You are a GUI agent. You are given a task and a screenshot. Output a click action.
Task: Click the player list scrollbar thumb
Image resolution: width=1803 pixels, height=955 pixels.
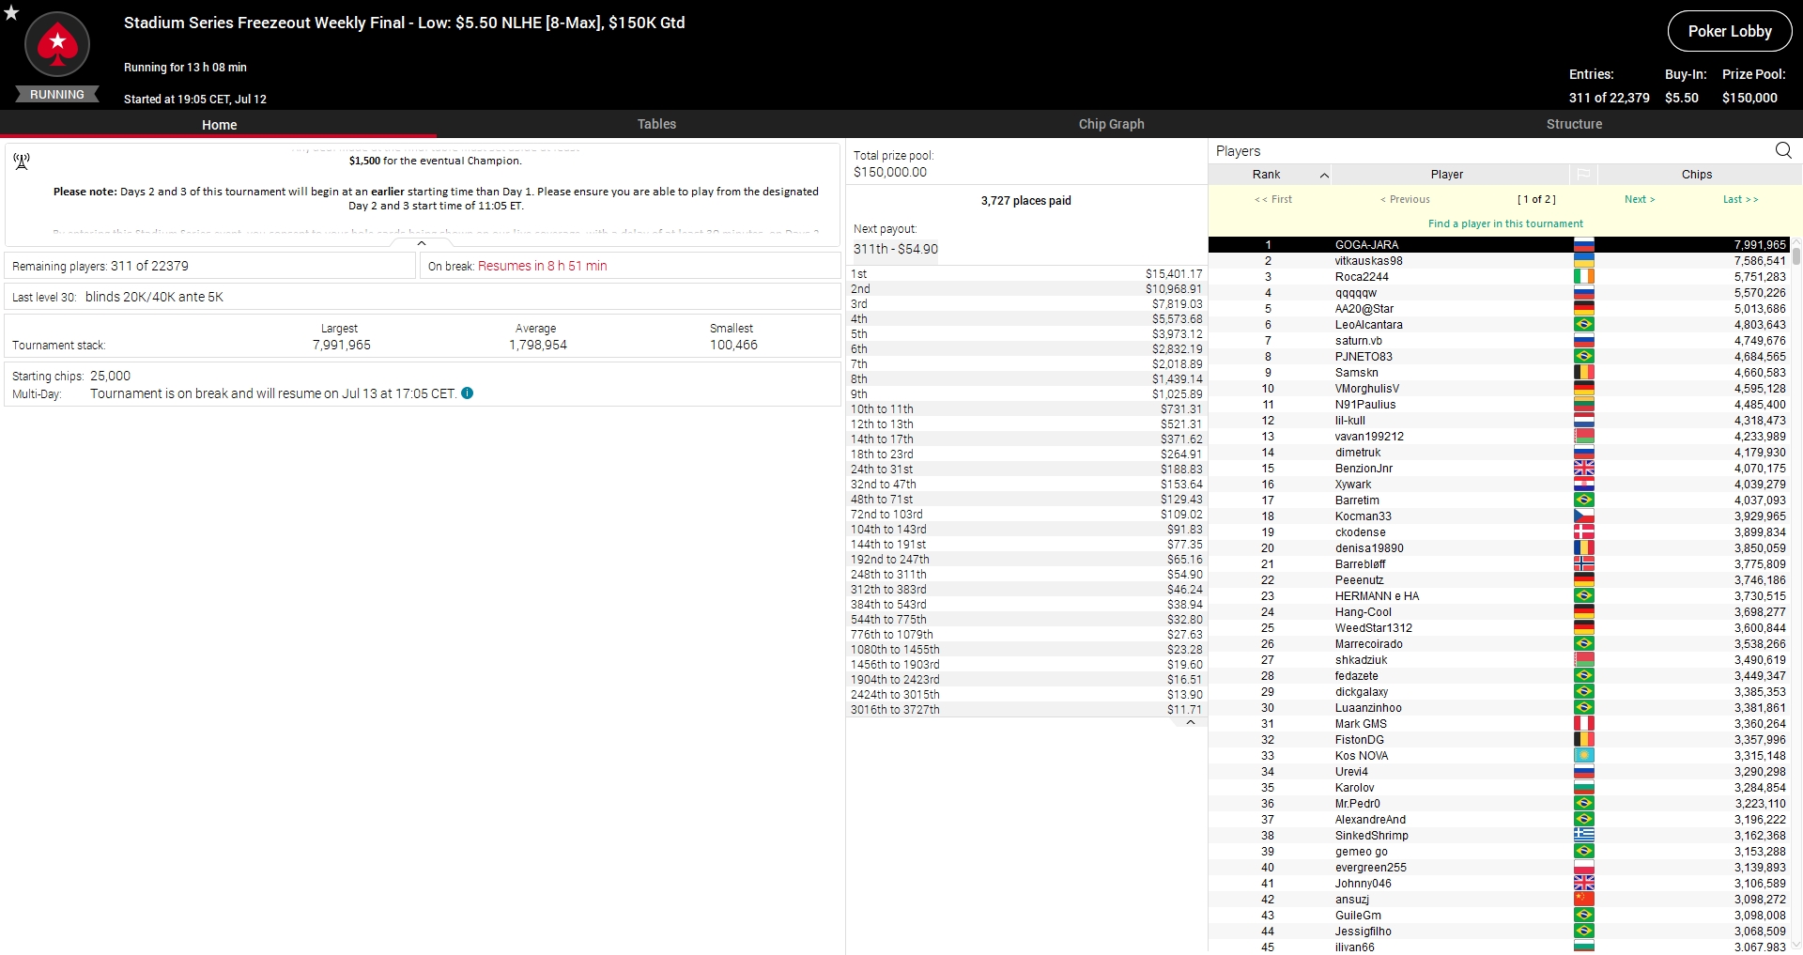pos(1796,255)
